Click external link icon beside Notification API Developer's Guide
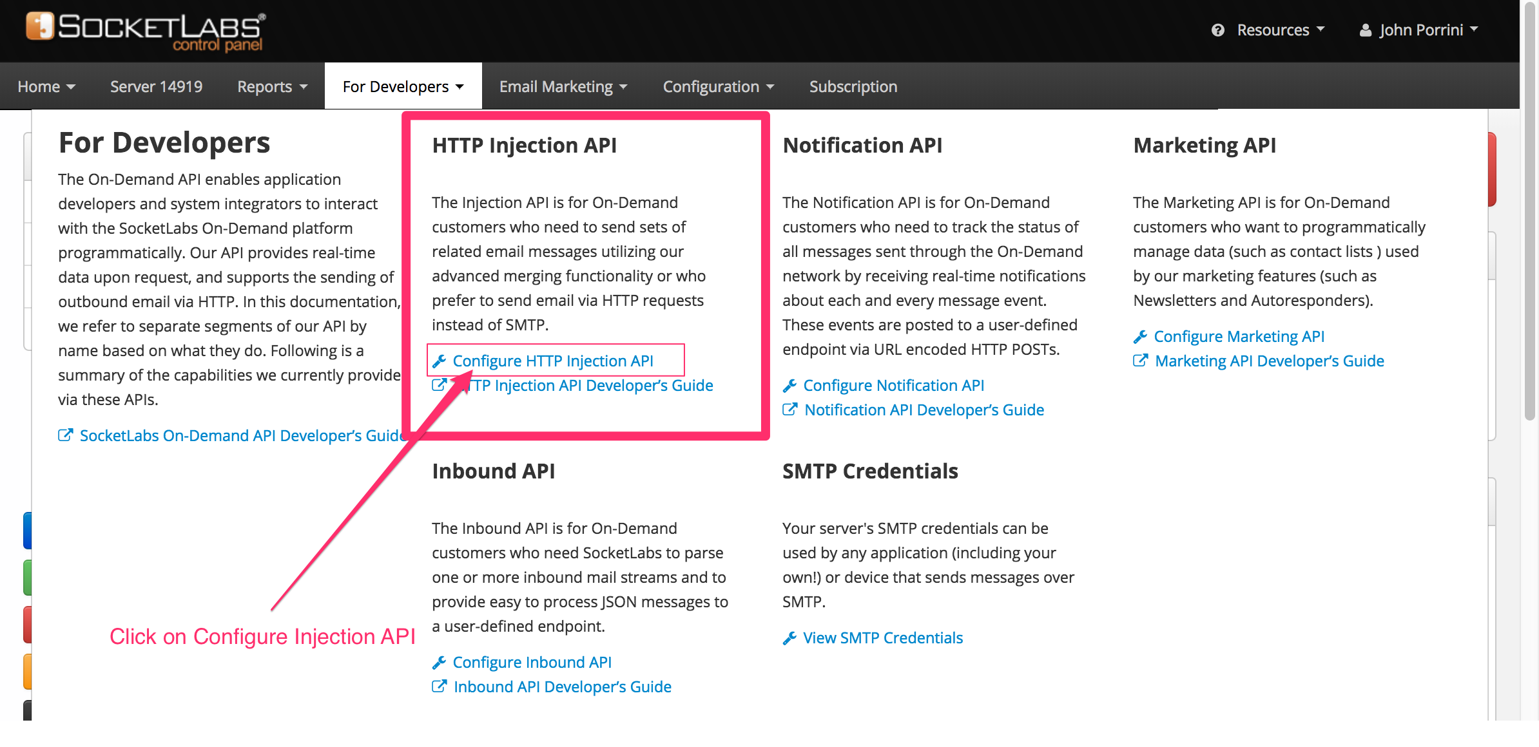The height and width of the screenshot is (747, 1539). click(x=790, y=410)
